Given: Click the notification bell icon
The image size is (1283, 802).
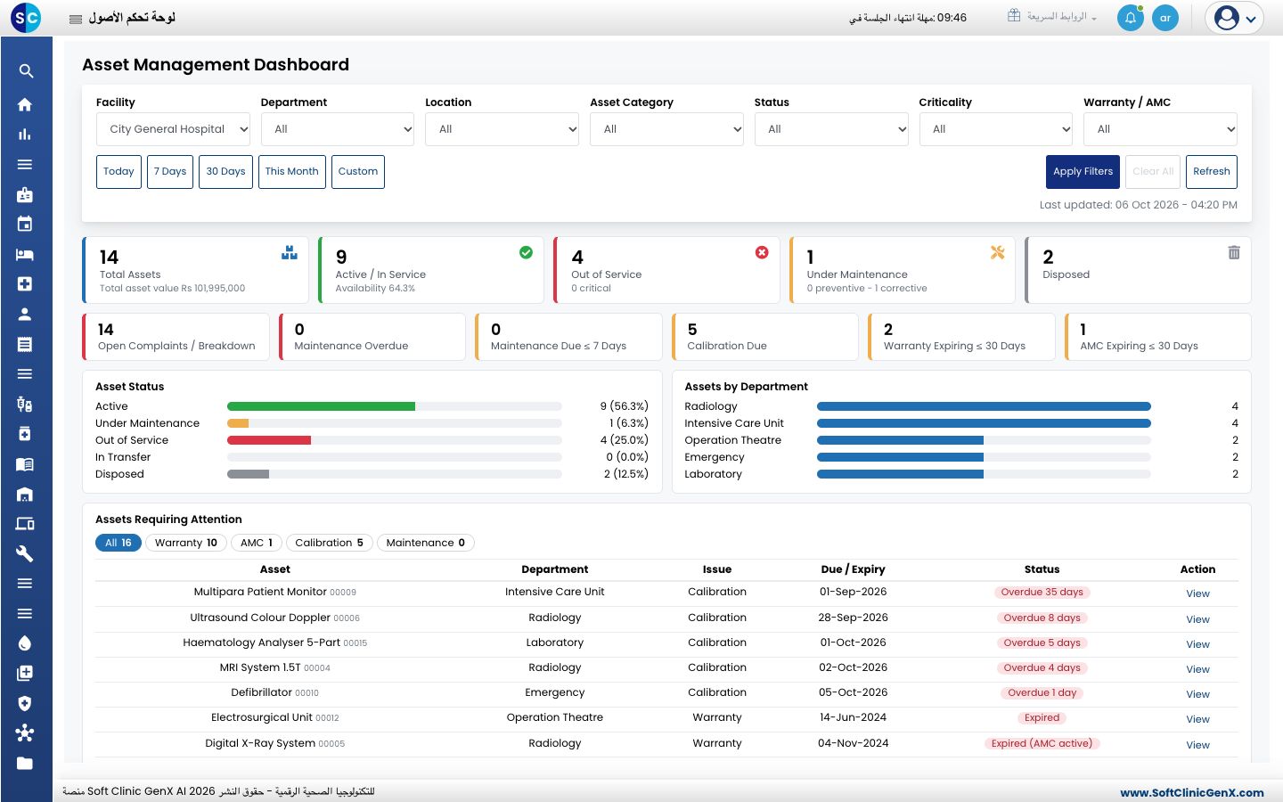Looking at the screenshot, I should coord(1131,18).
